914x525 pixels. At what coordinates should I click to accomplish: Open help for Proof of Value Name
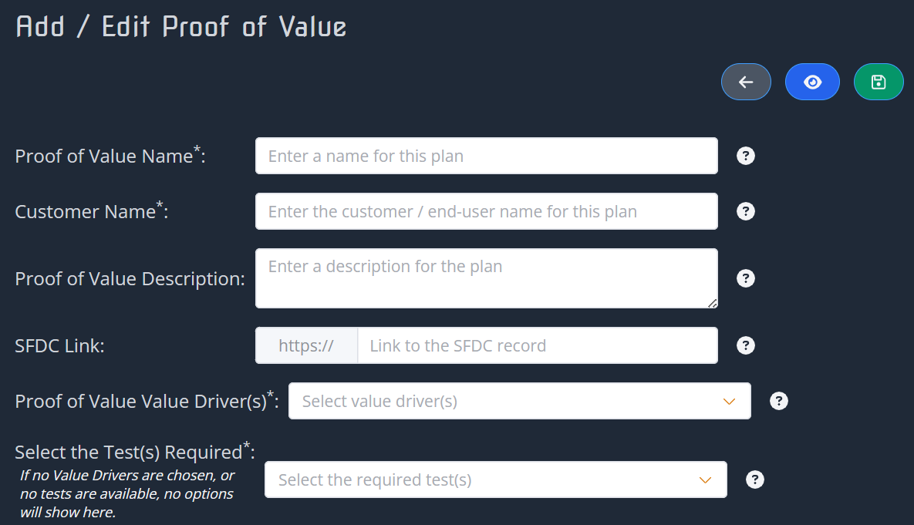(x=746, y=156)
